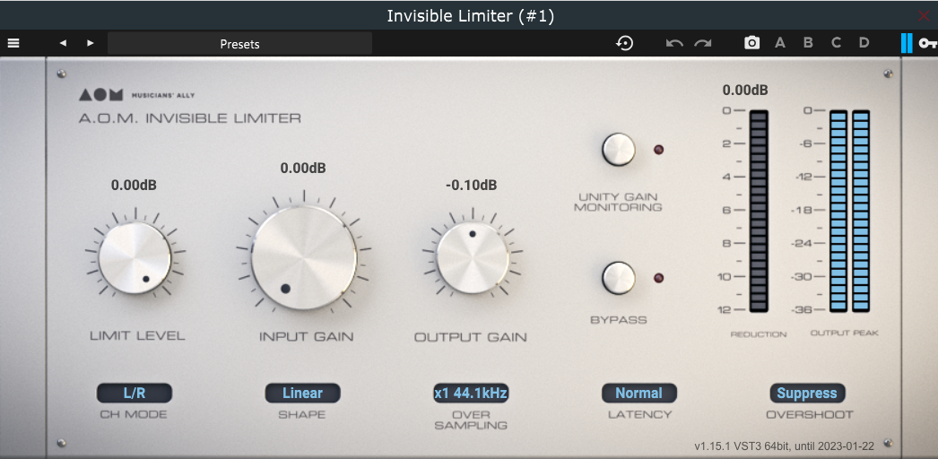Click the OUTPUT GAIN label
Viewport: 938px width, 459px height.
[x=471, y=338]
